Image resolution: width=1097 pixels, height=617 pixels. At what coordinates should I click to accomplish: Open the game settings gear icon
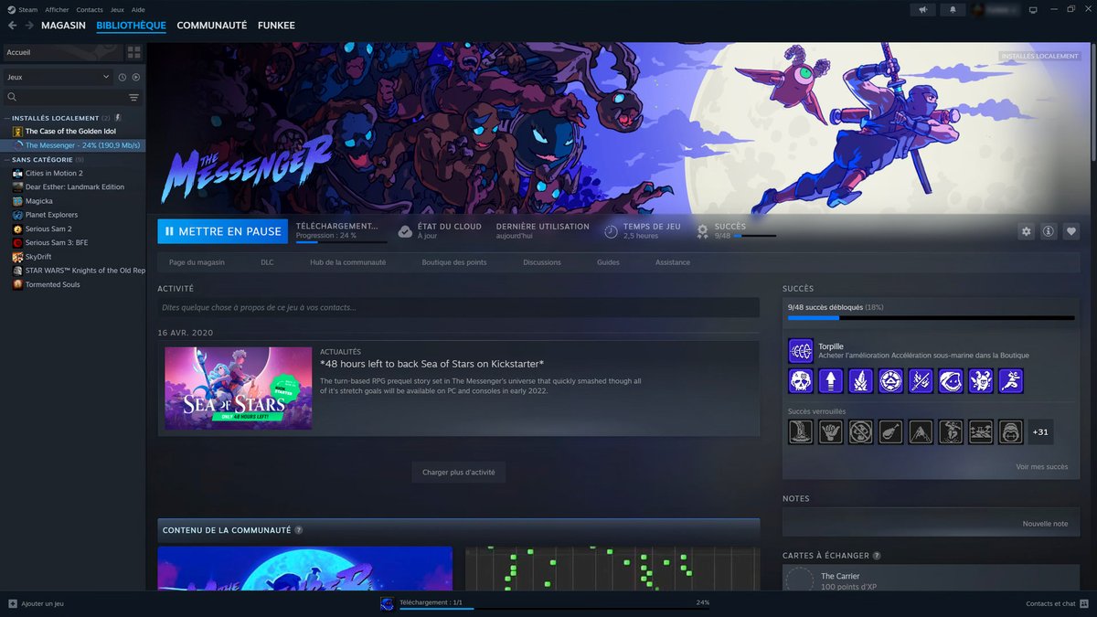pyautogui.click(x=1026, y=231)
